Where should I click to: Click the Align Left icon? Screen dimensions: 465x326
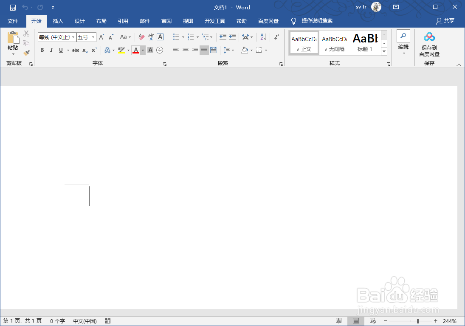coord(176,50)
